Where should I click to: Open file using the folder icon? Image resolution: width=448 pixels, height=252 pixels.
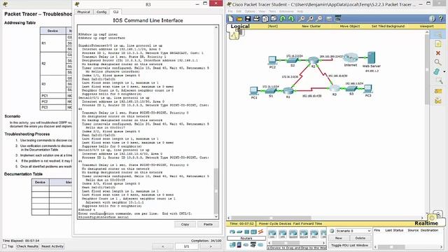pos(239,19)
